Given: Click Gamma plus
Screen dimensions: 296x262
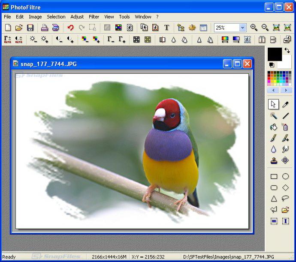Looking at the screenshot, I should (122, 39).
